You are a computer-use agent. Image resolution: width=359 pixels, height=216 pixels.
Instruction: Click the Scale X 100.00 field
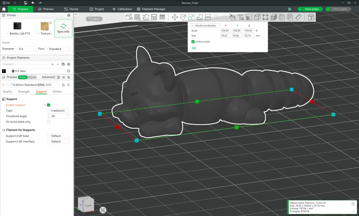click(x=225, y=31)
